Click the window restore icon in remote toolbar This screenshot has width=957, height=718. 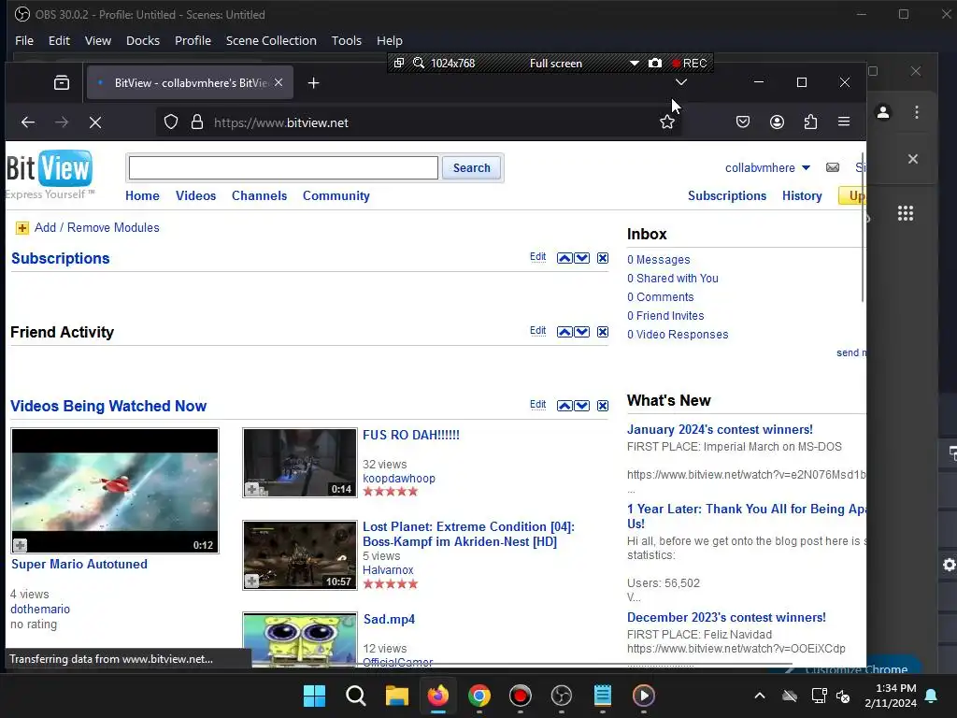tap(399, 63)
